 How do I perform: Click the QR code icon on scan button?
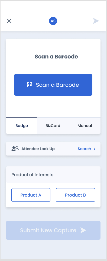(30, 85)
